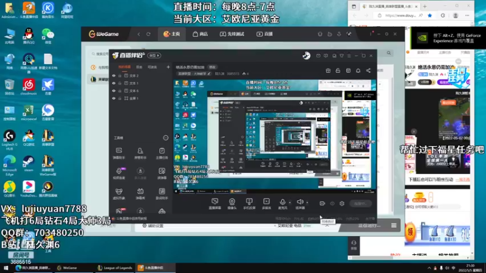Open the 主播任务 tool
The image size is (486, 273).
[x=162, y=153]
